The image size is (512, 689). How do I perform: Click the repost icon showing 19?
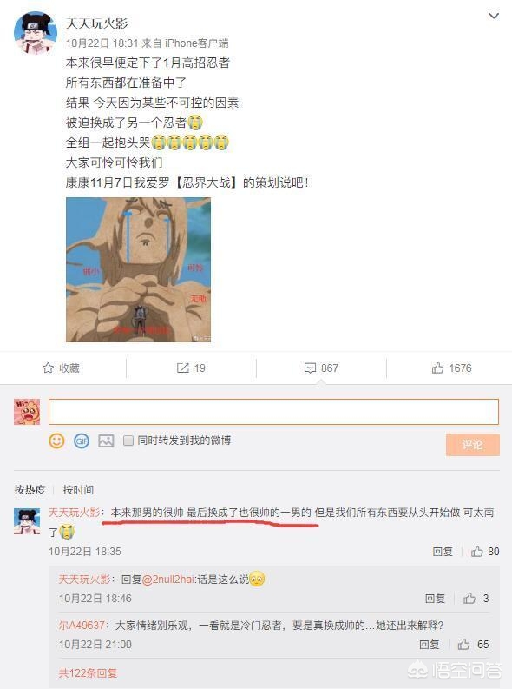pos(182,368)
